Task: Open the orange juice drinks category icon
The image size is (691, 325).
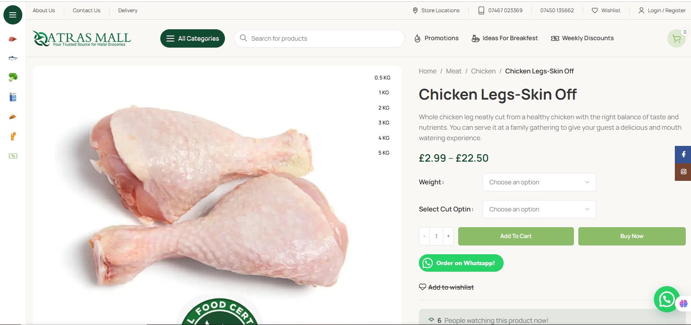Action: (x=13, y=136)
